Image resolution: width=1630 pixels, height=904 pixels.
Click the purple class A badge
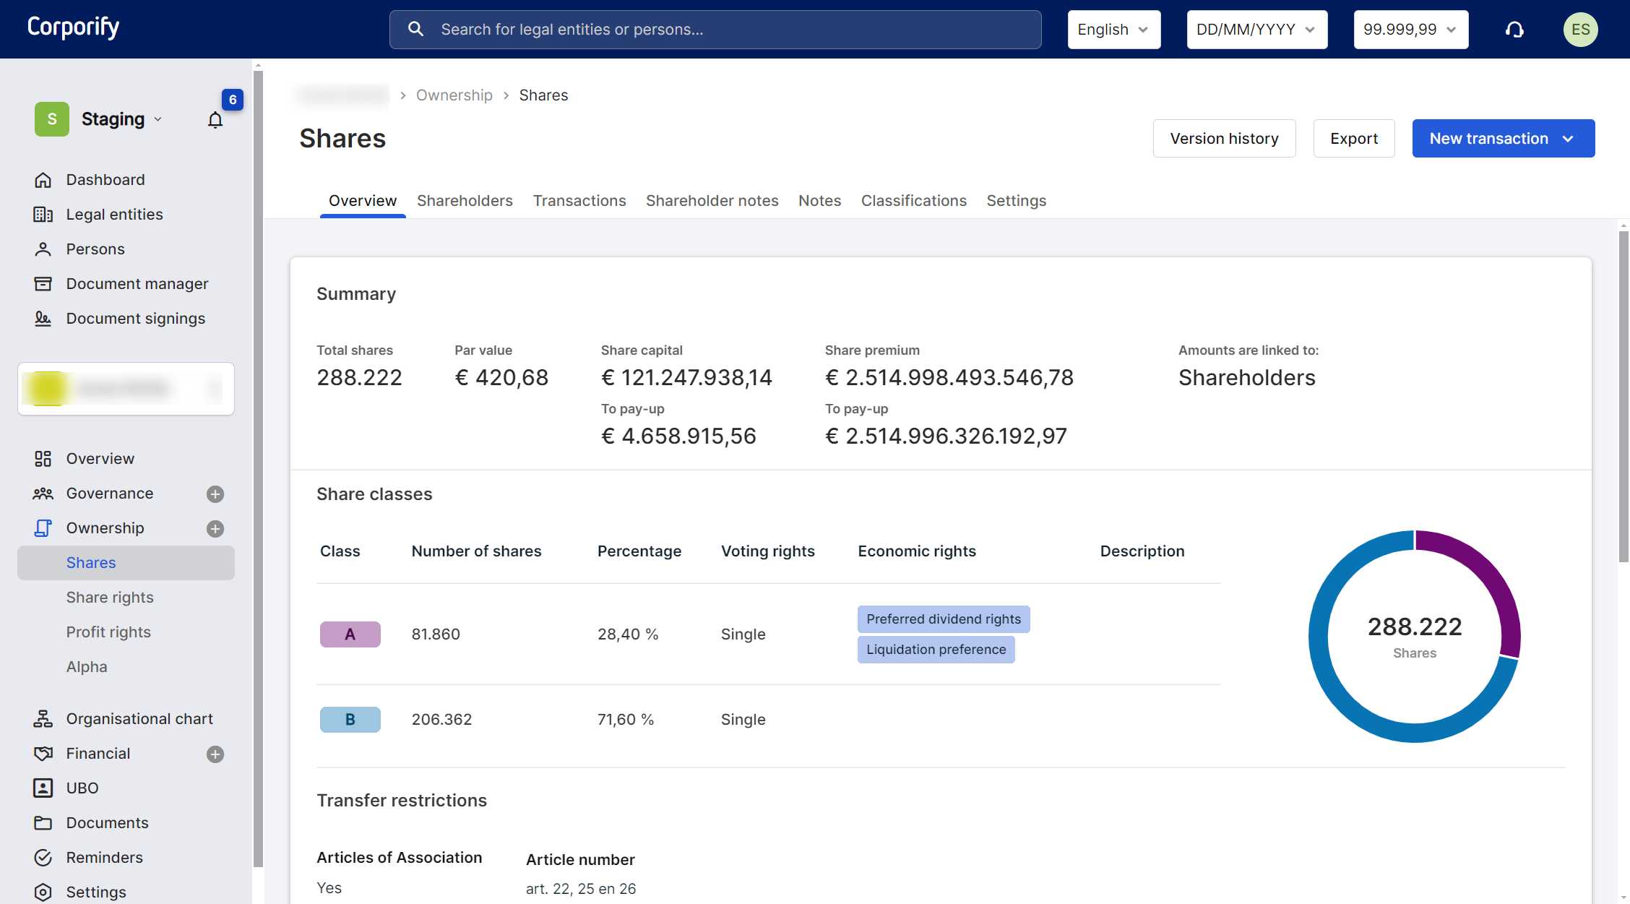tap(350, 634)
